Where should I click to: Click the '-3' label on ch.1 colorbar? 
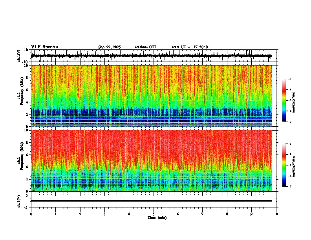[290, 79]
